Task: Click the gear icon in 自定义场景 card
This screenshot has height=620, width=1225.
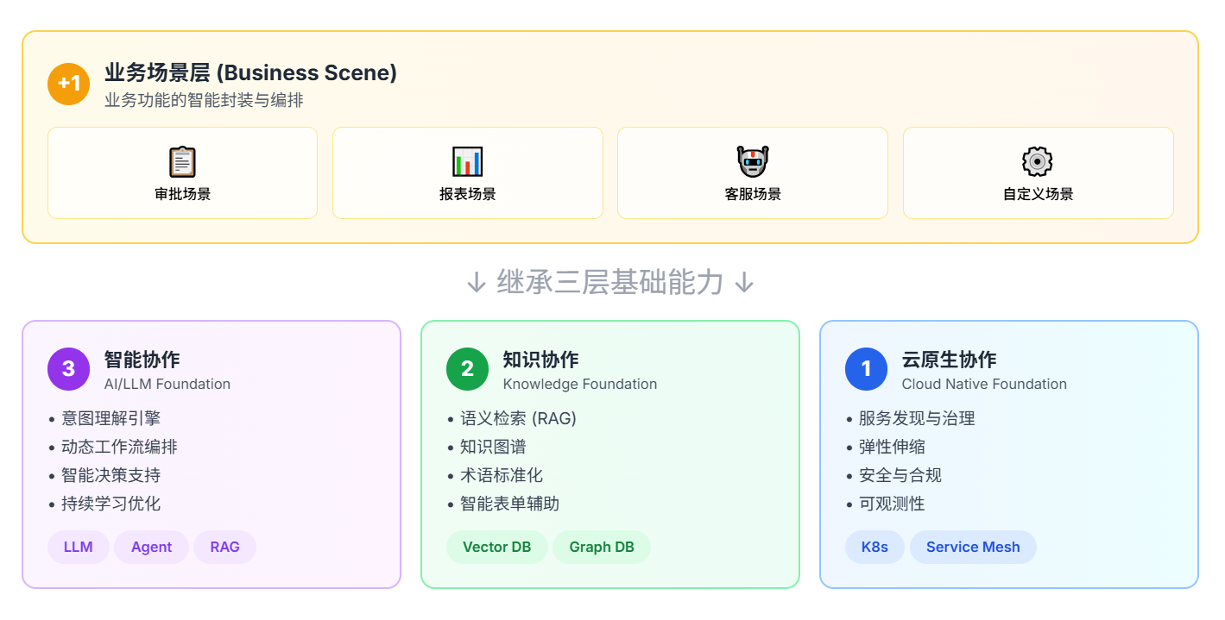Action: point(1037,160)
